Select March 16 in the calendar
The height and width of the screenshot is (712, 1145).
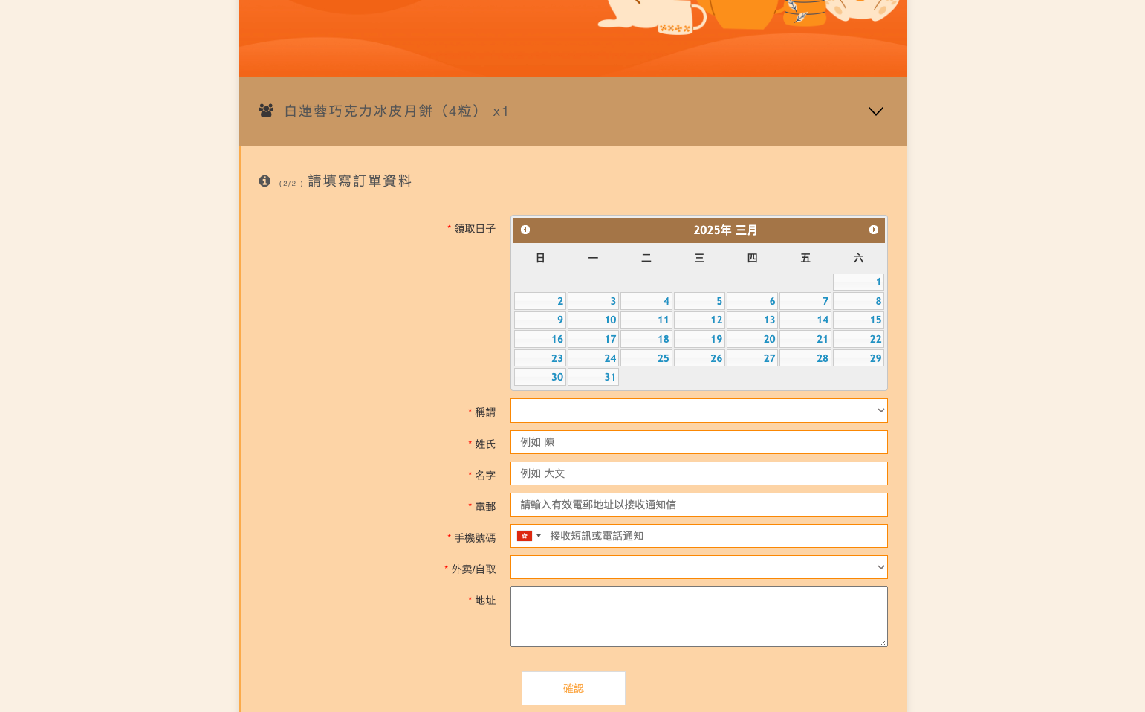(x=540, y=339)
